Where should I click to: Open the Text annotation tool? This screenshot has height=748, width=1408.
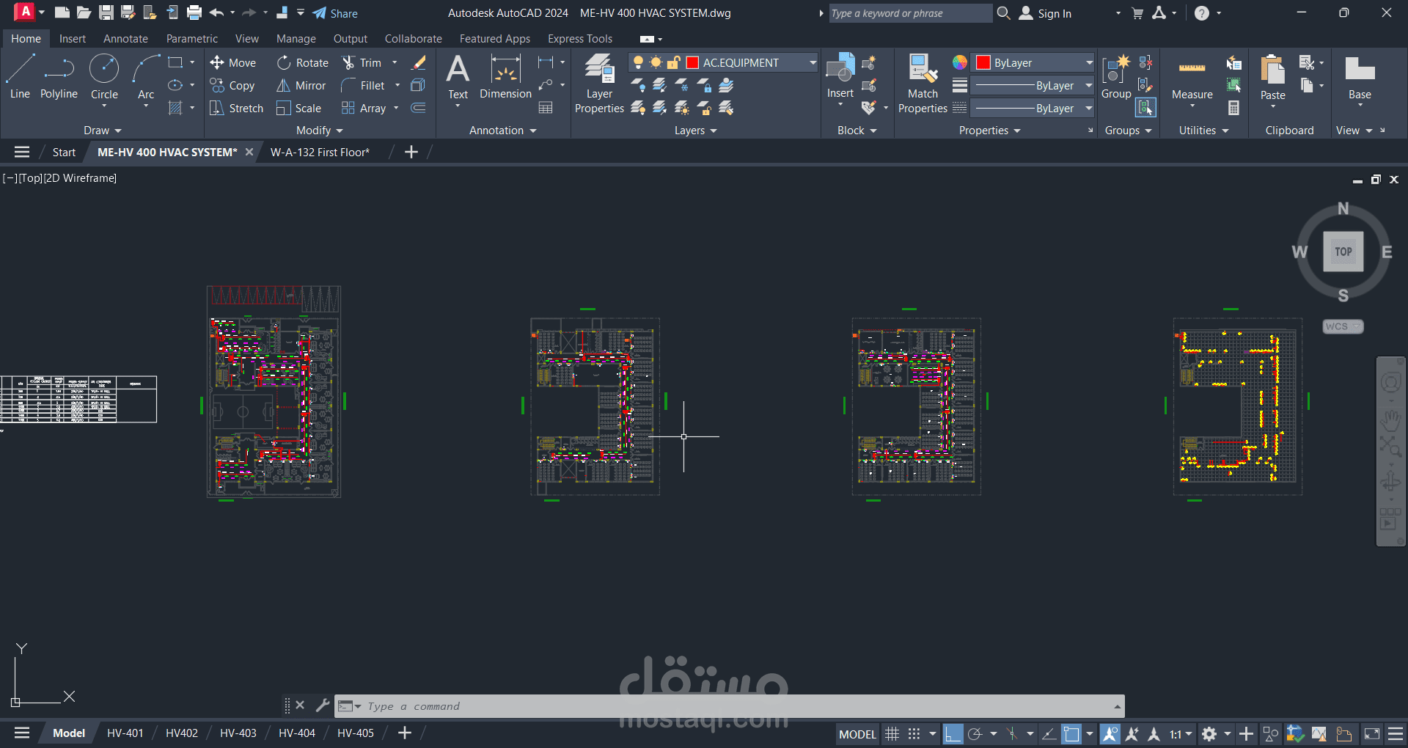click(458, 77)
